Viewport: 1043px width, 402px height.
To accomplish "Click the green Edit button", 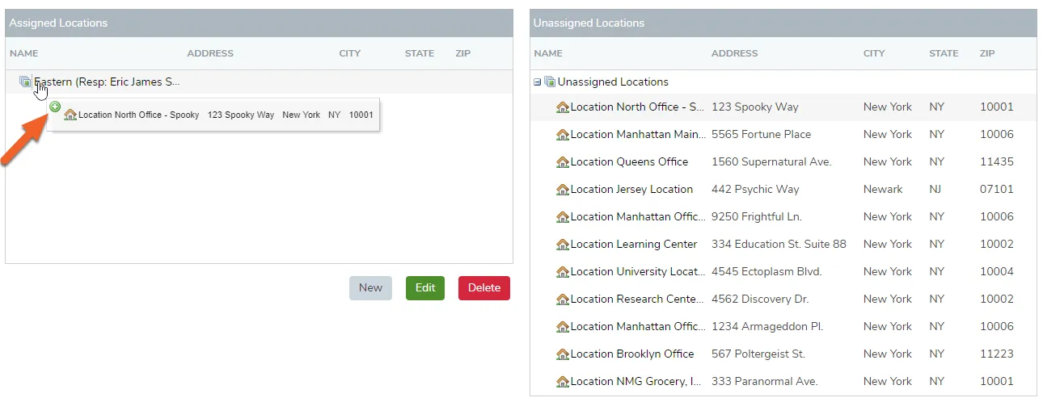I will 425,288.
